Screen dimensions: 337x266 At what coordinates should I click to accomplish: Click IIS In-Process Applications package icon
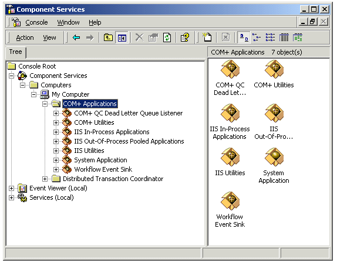[x=230, y=113]
